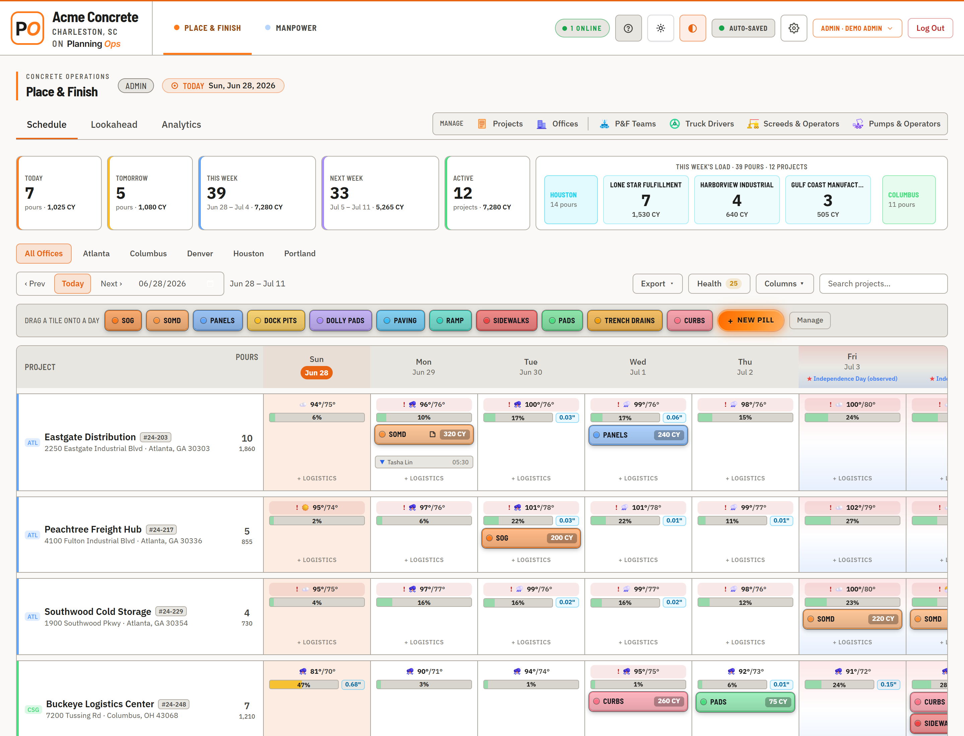Viewport: 964px width, 736px height.
Task: Open Health 25 panel
Action: click(x=719, y=284)
